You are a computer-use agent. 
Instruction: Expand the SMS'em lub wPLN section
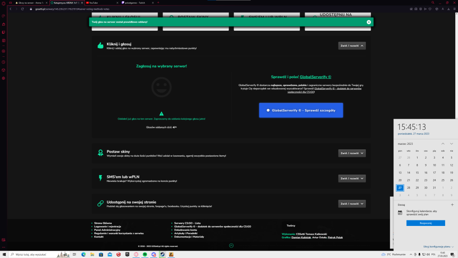tap(352, 178)
